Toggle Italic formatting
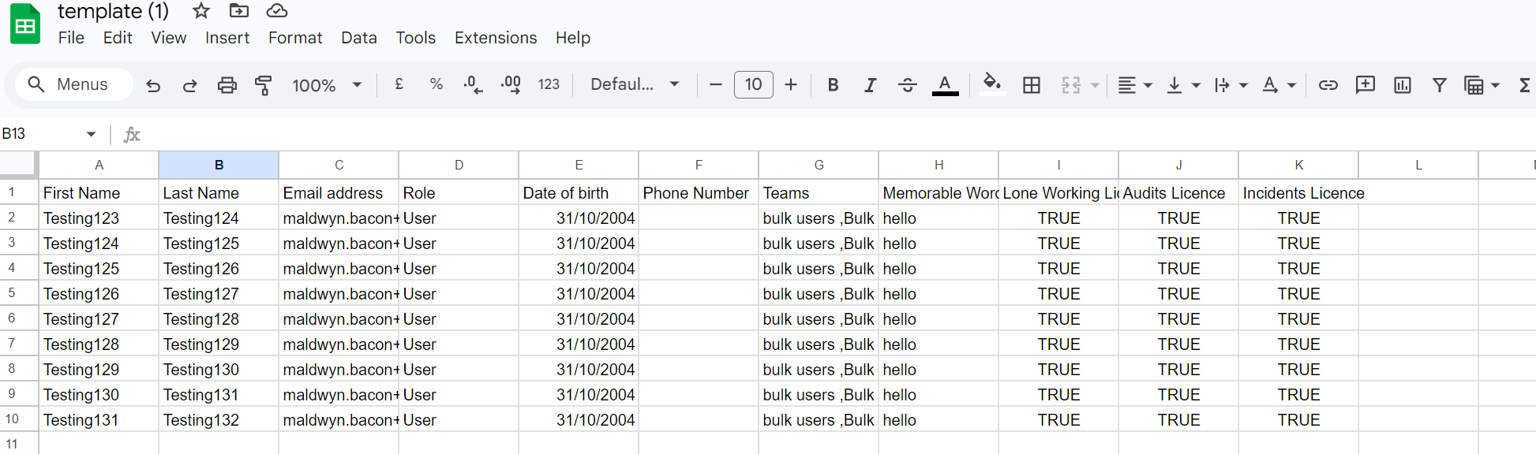1536x454 pixels. coord(870,85)
